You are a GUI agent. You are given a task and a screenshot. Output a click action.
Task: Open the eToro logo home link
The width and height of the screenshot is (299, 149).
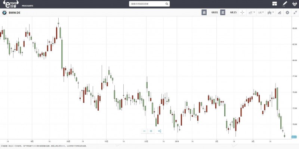(11, 4)
